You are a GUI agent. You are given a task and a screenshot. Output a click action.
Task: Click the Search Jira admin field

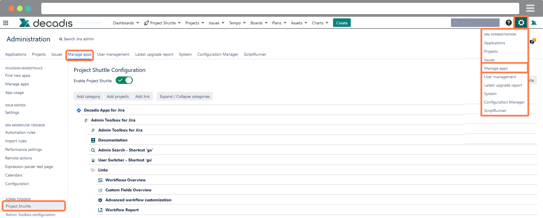click(79, 39)
